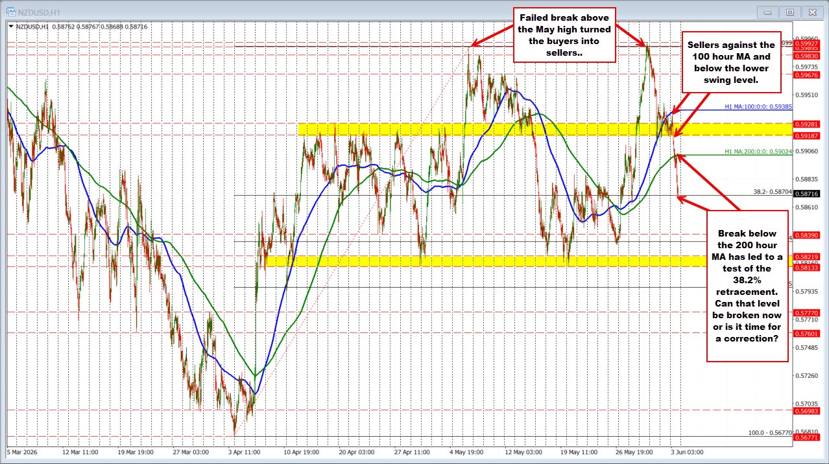Click the 0.59676 red price level tag
829x464 pixels.
point(808,75)
